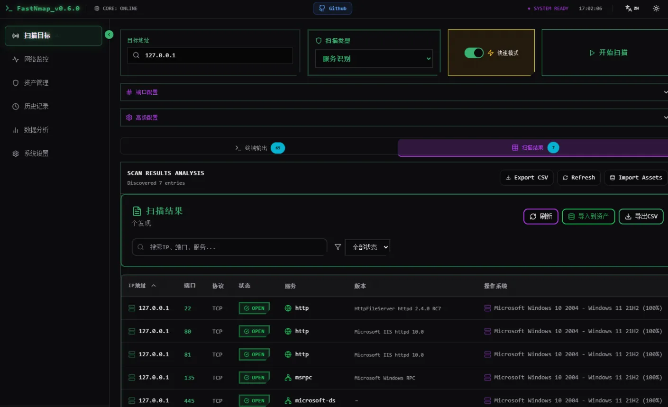
Task: Expand the 高级配置 section
Action: tap(393, 118)
